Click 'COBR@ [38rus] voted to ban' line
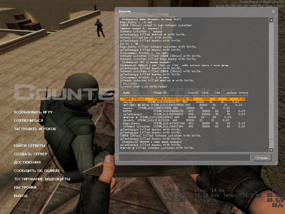Image resolution: width=285 pixels, height=214 pixels. 156,25
